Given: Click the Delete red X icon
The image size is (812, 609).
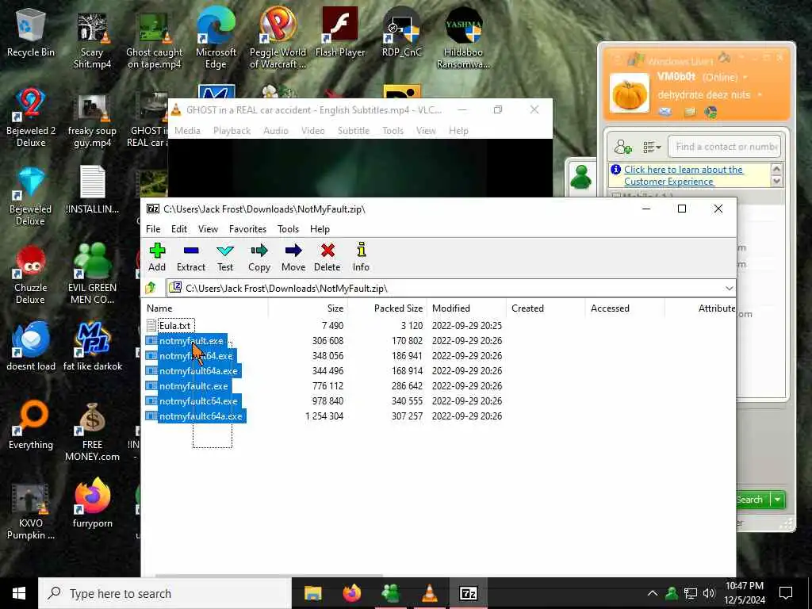Looking at the screenshot, I should (327, 257).
